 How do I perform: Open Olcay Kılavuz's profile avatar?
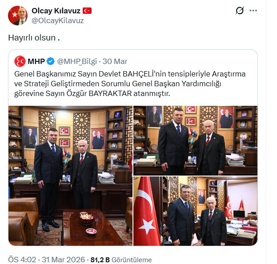[x=18, y=16]
